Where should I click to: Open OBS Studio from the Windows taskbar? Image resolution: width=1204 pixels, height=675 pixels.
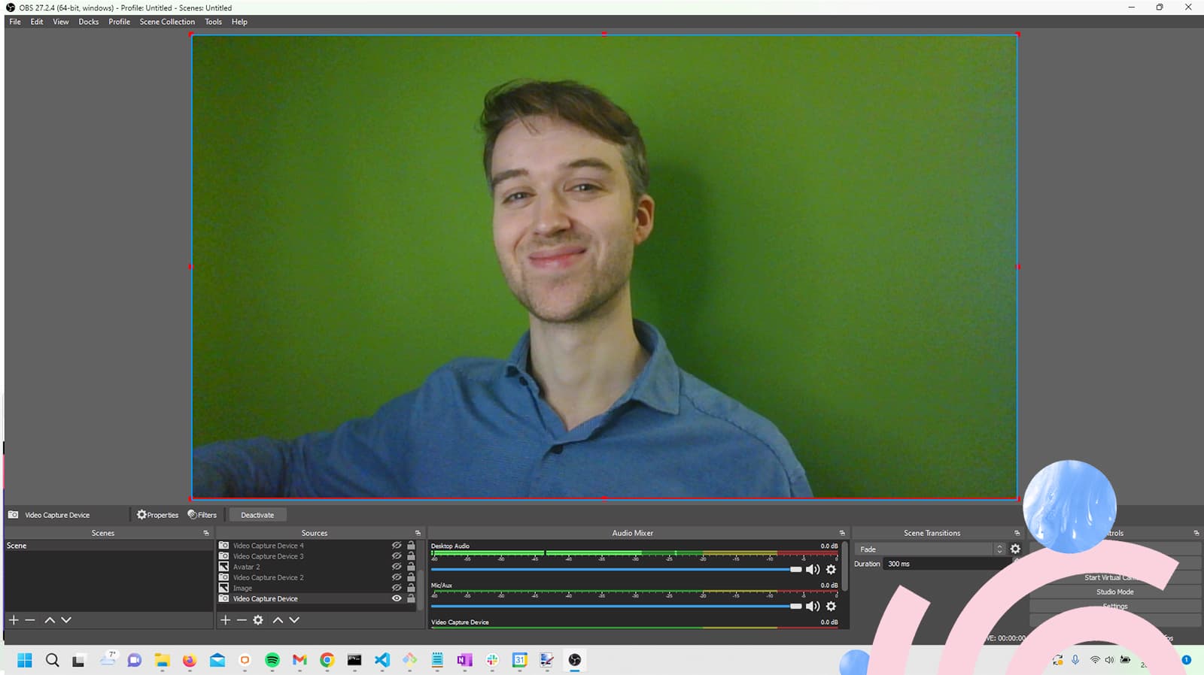point(575,660)
